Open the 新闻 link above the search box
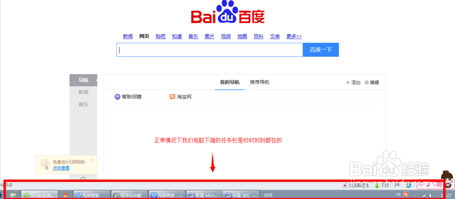 coord(128,36)
